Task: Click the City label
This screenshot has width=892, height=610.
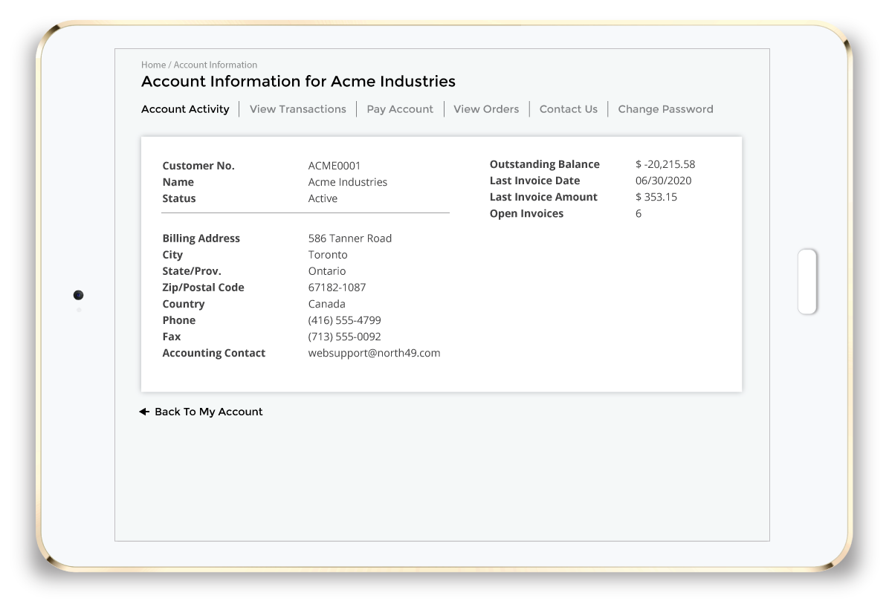Action: click(172, 255)
